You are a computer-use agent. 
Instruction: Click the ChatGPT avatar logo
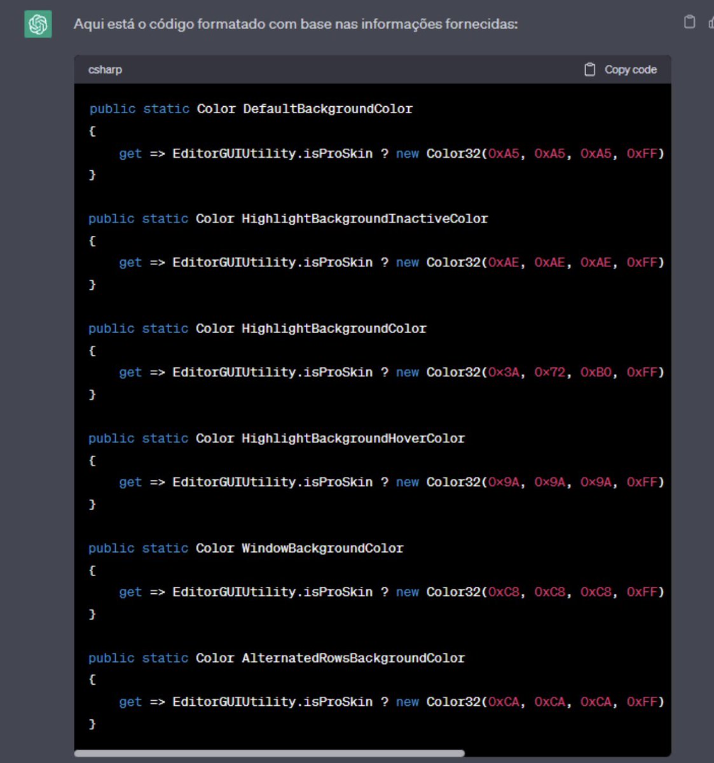(x=38, y=24)
